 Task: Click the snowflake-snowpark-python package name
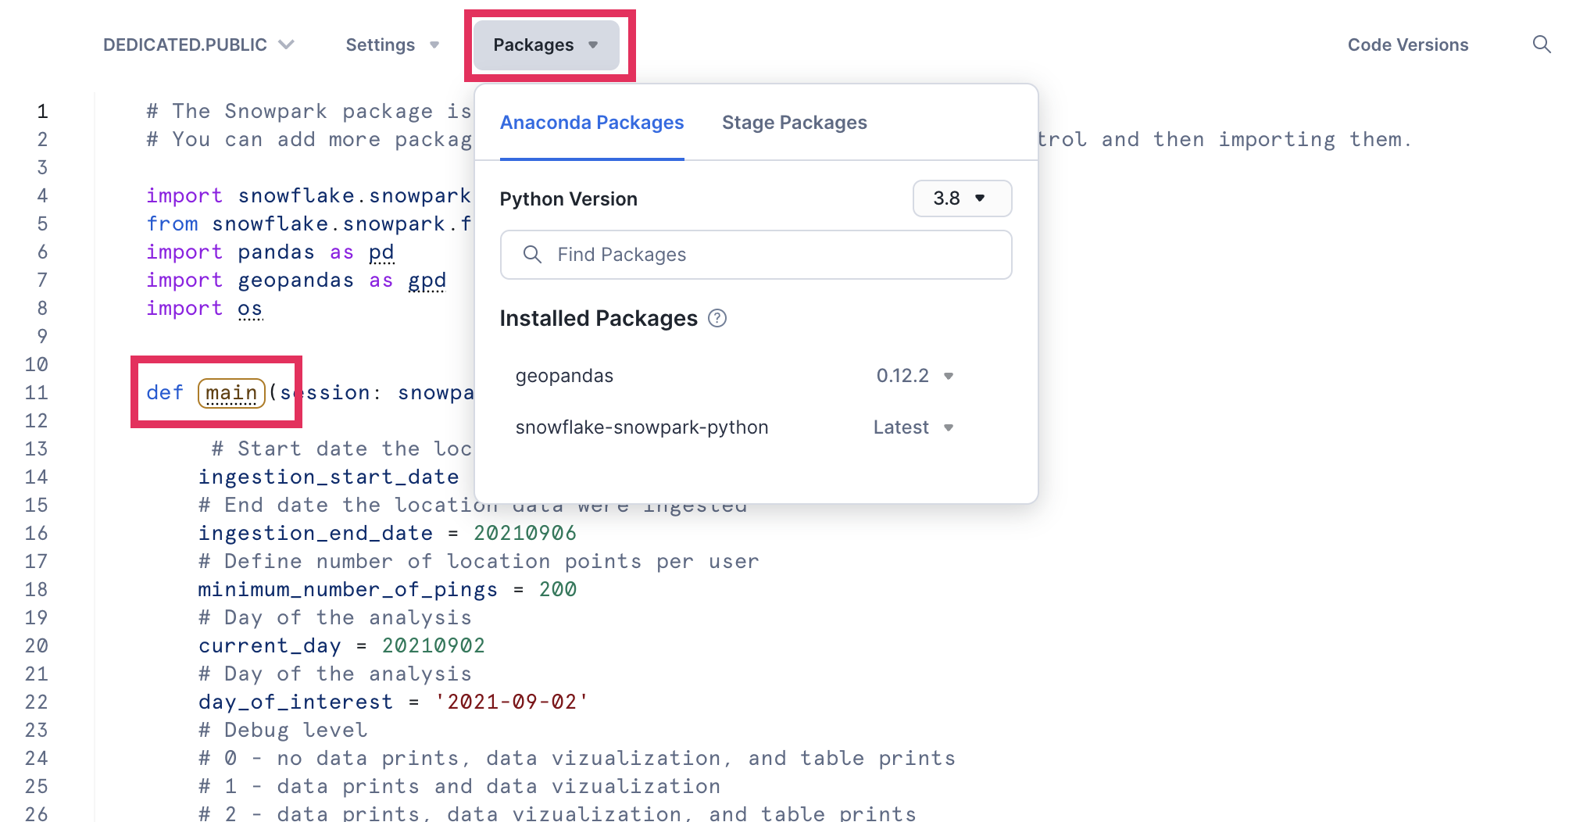point(642,427)
